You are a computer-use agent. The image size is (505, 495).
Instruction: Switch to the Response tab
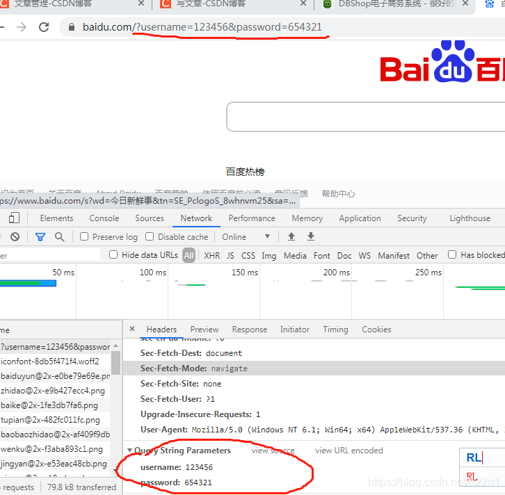(250, 330)
